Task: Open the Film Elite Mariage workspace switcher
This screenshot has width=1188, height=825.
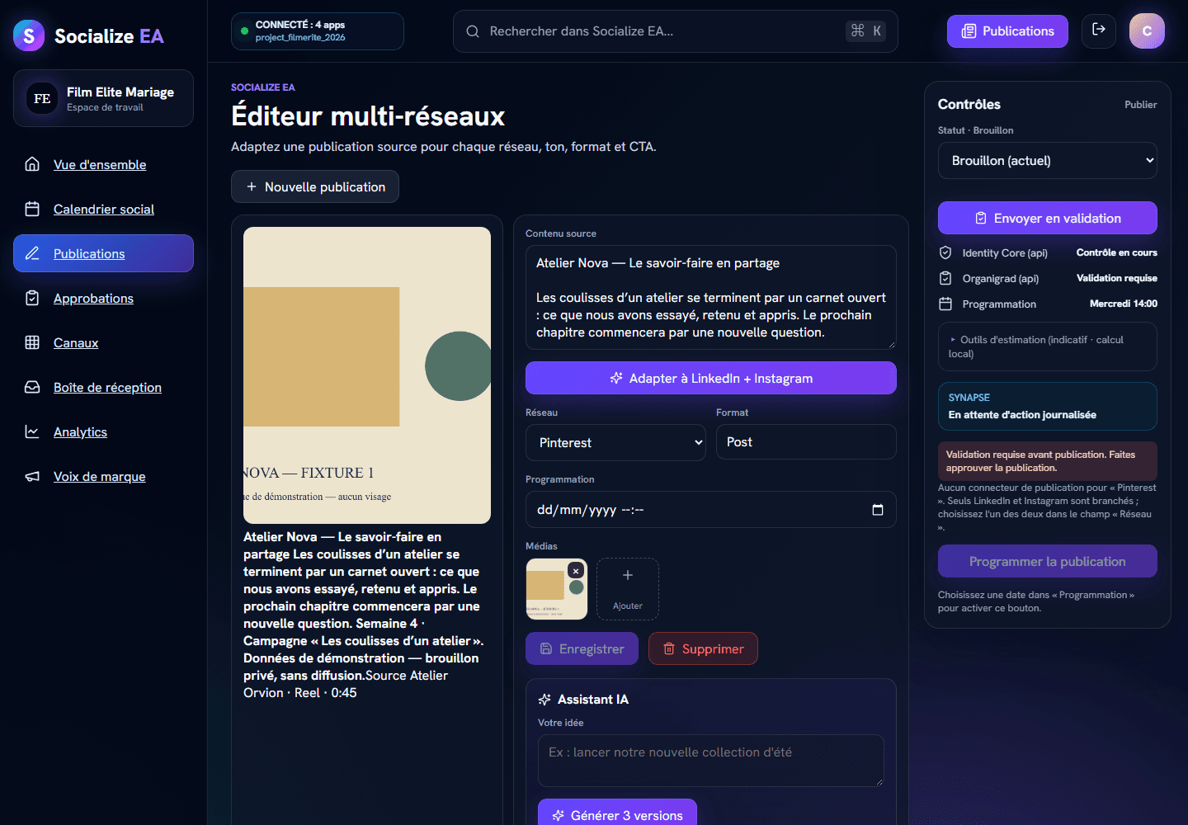Action: coord(103,98)
